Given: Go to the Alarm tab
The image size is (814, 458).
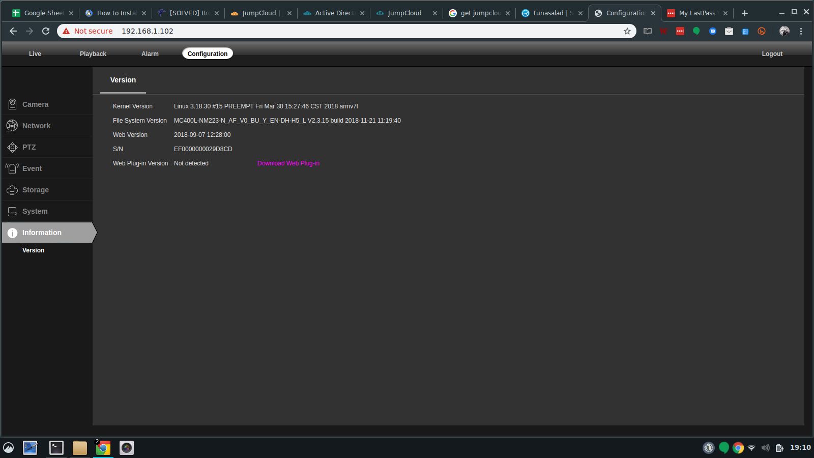Looking at the screenshot, I should (150, 54).
